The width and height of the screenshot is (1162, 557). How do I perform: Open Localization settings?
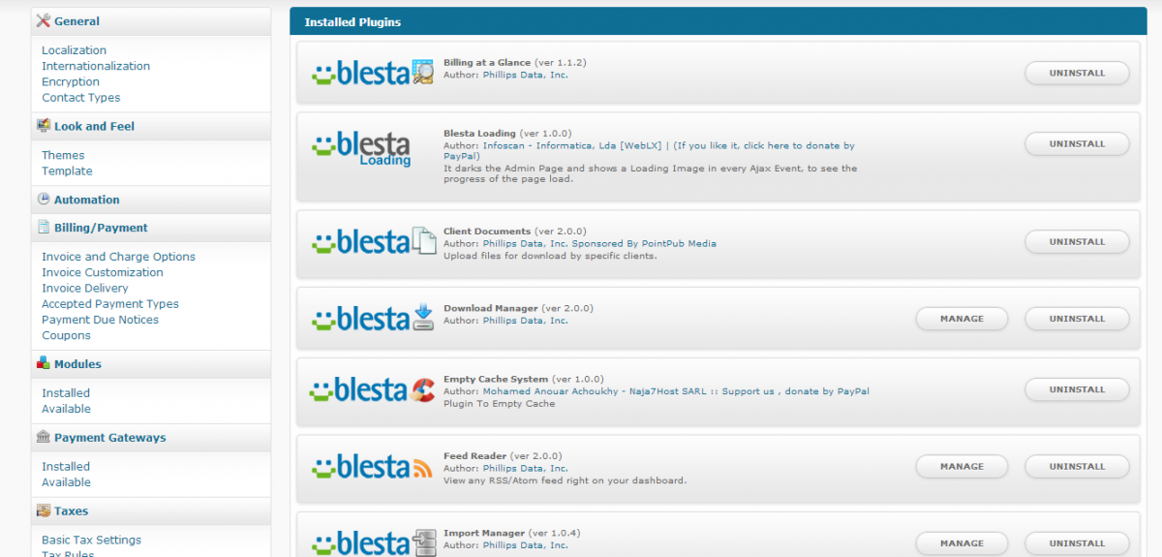[75, 50]
